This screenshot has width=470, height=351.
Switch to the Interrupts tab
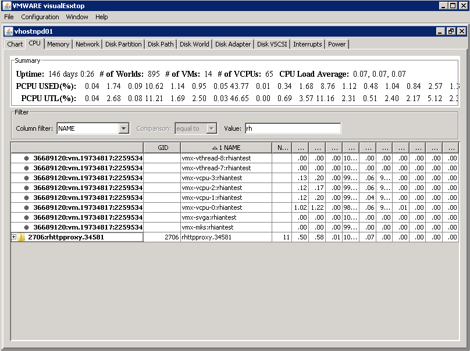pos(308,44)
